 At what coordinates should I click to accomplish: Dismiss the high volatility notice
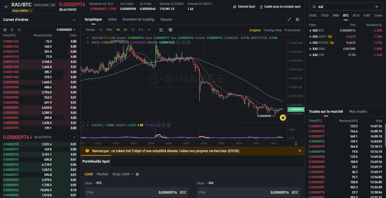[x=299, y=151]
